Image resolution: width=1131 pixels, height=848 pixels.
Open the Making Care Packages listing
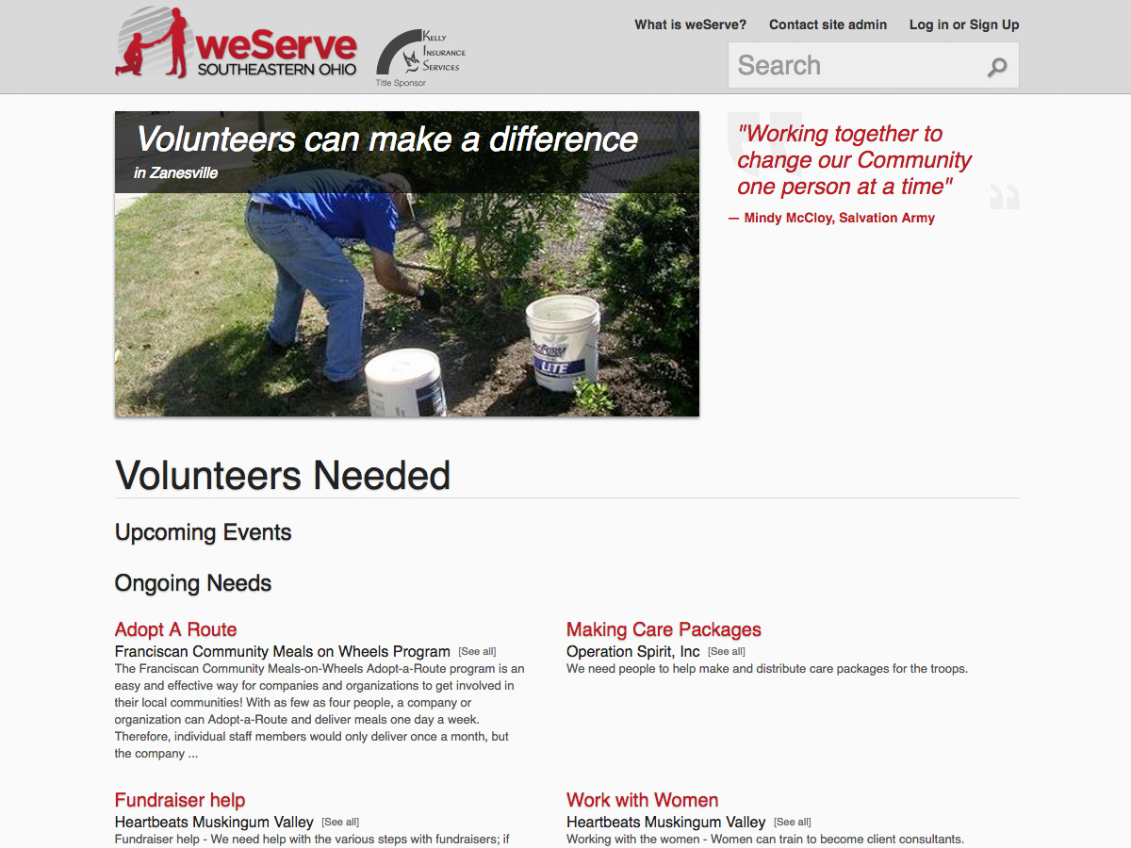664,629
